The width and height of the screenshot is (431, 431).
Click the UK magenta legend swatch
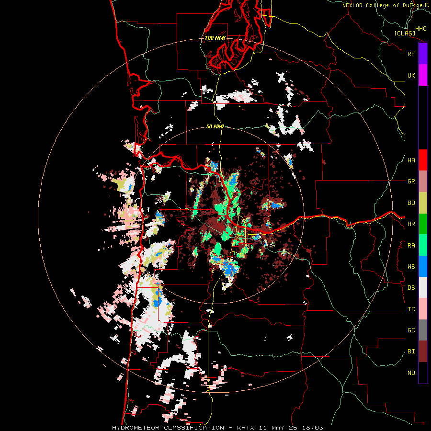tap(423, 75)
